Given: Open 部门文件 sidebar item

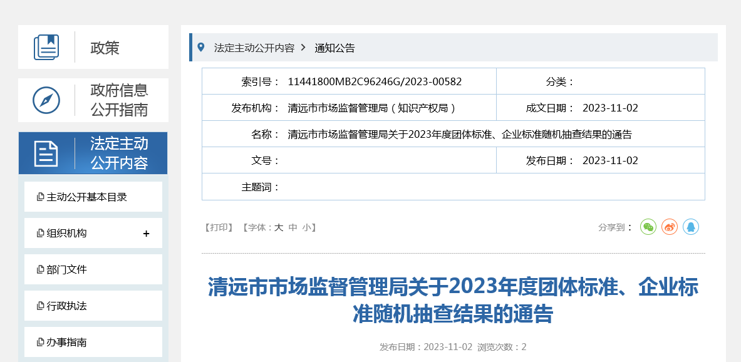Looking at the screenshot, I should click(x=67, y=270).
